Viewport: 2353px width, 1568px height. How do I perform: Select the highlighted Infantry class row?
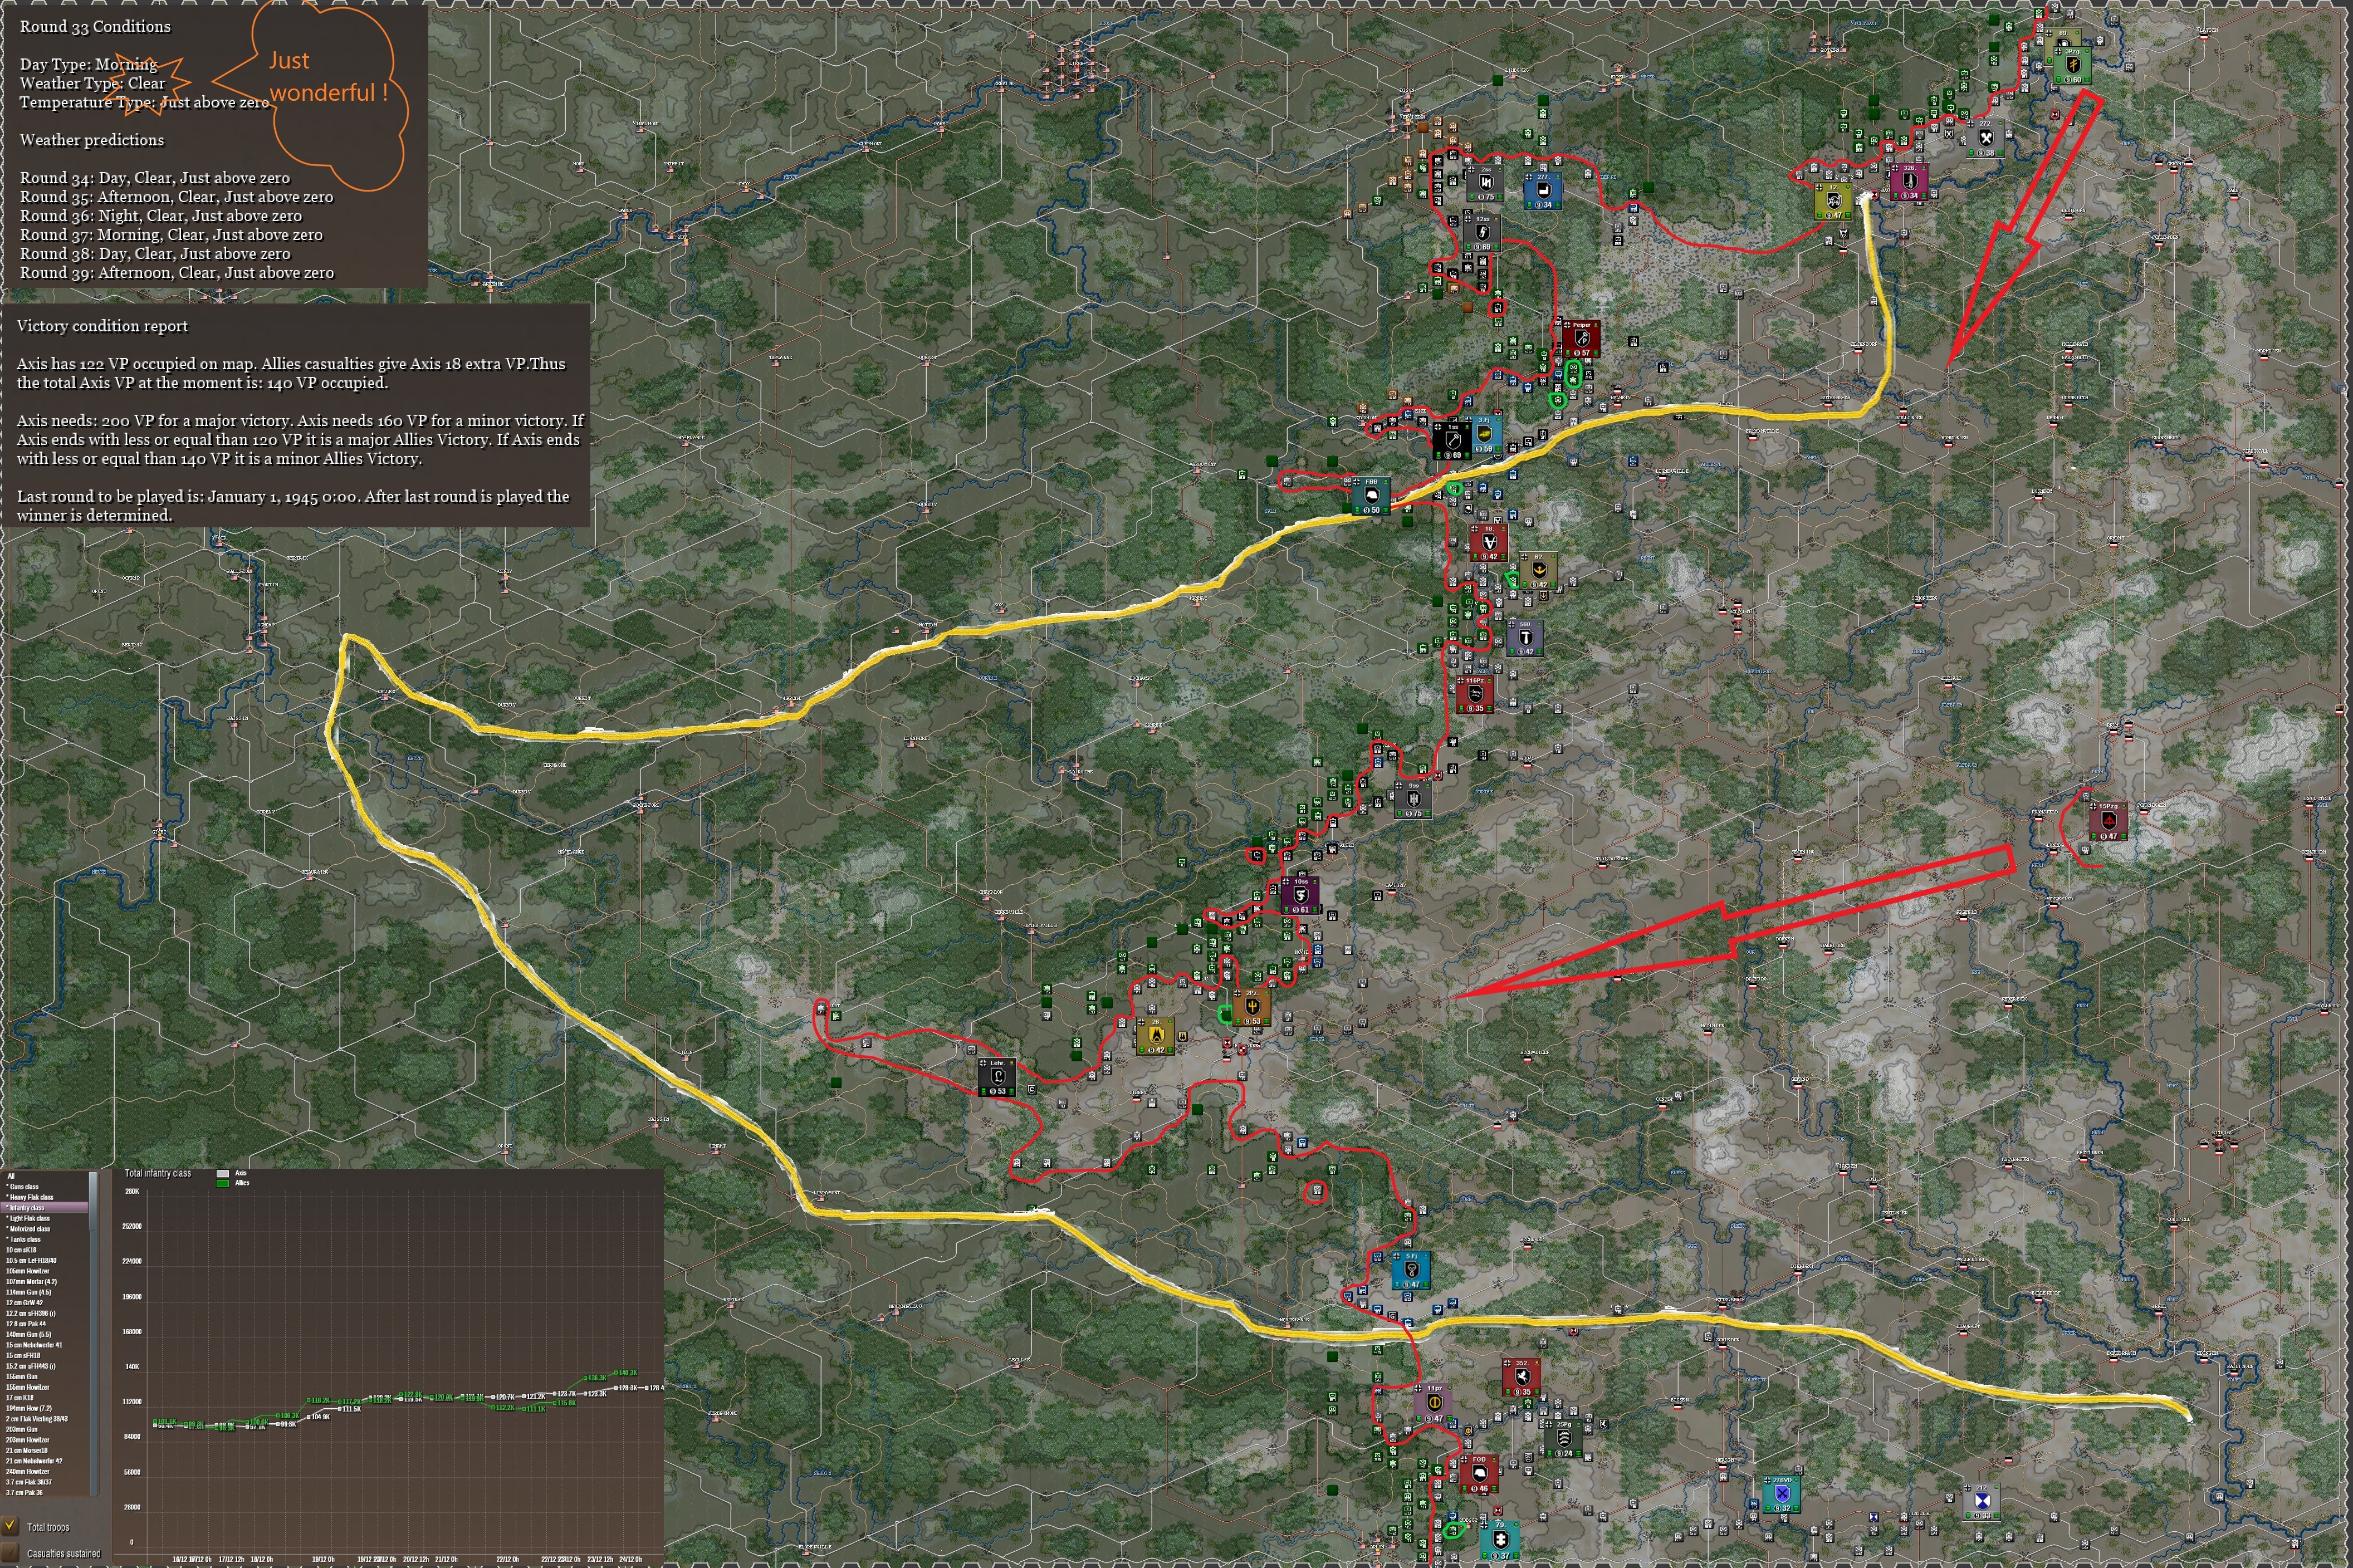tap(45, 1207)
